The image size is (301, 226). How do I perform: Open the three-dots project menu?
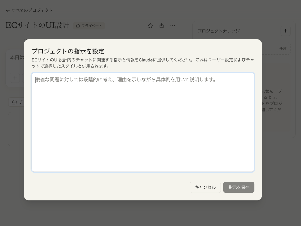173,26
